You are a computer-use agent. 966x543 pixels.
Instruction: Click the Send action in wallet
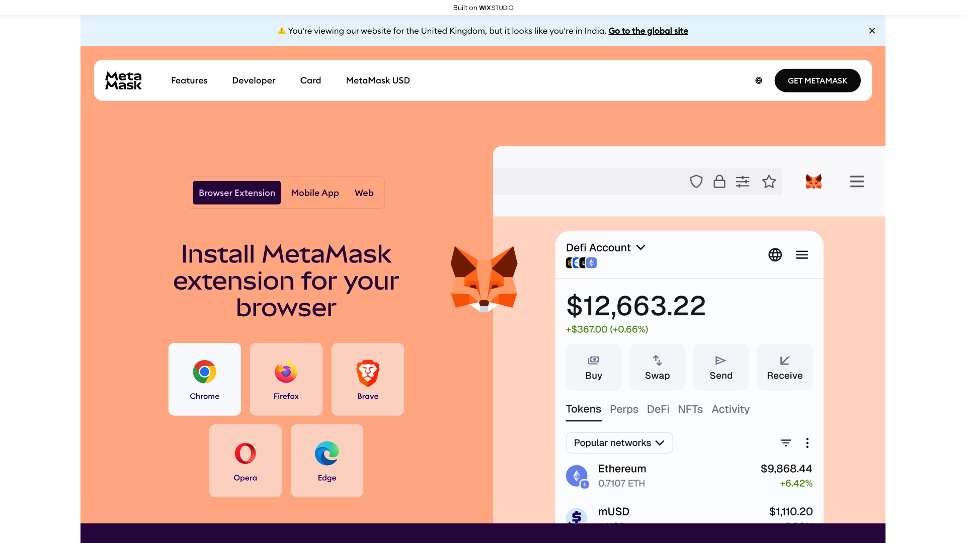pyautogui.click(x=721, y=368)
